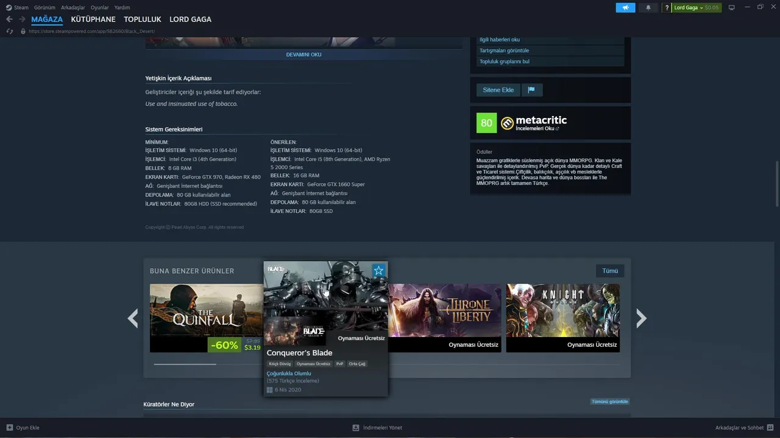Click the Tümü button in similar products
The width and height of the screenshot is (780, 438).
coord(610,271)
